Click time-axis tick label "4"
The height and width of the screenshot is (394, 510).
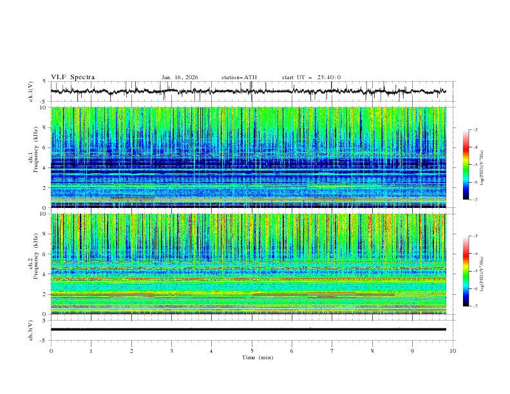[211, 351]
